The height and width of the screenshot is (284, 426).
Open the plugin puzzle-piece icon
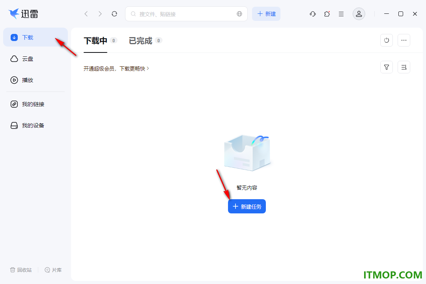pyautogui.click(x=327, y=14)
